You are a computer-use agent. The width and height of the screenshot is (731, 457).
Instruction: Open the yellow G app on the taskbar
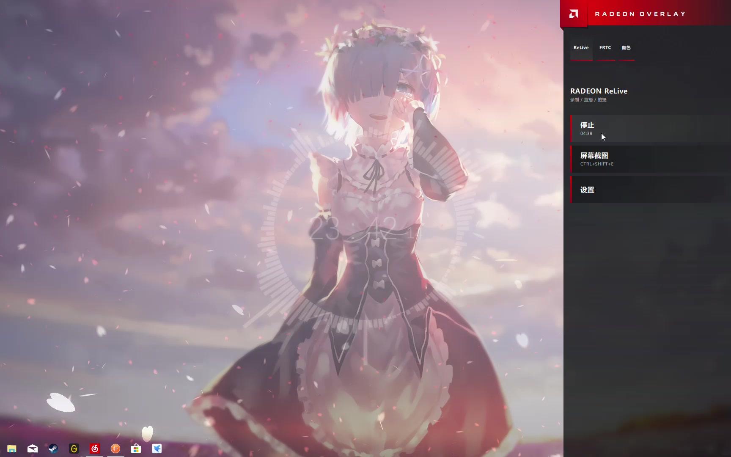[74, 449]
